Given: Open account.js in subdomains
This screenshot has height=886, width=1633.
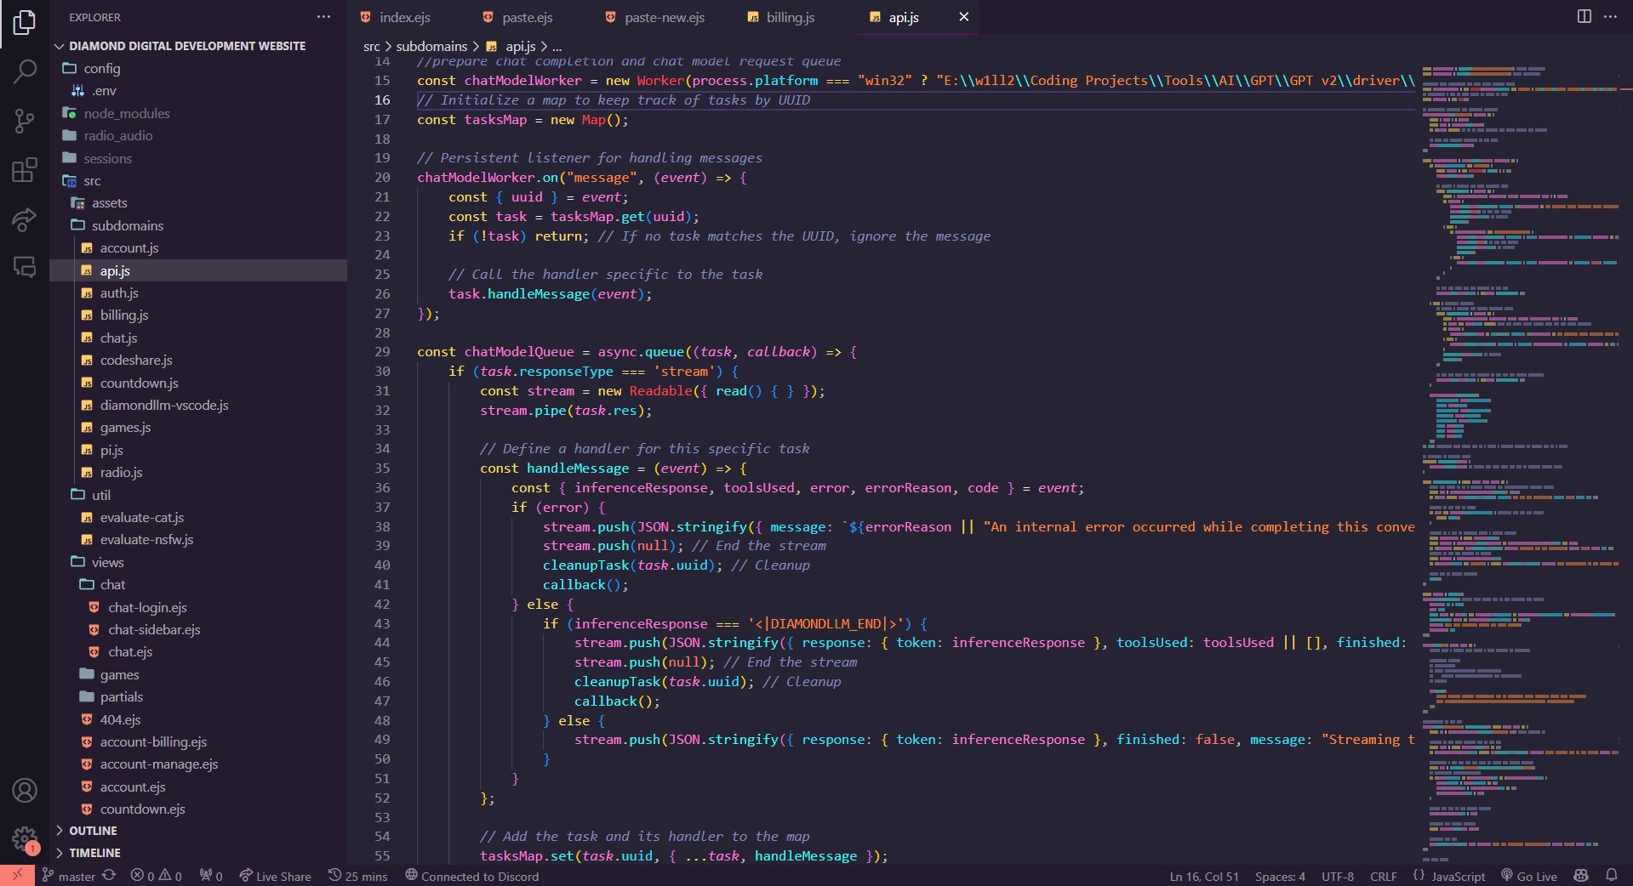Looking at the screenshot, I should [129, 247].
